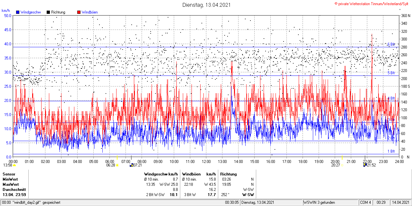Click the Sensor row header
Screen dimensions: 412x206
(x=9, y=174)
